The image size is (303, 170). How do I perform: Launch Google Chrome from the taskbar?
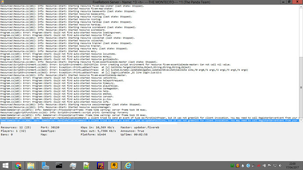(x=18, y=166)
